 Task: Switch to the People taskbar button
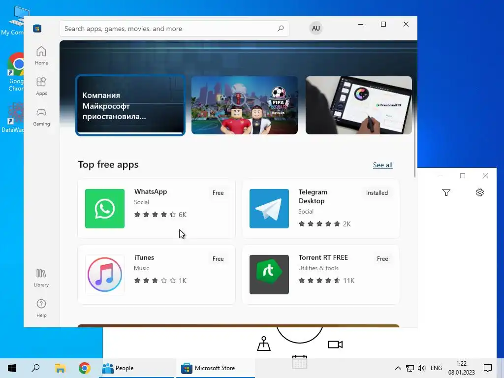[x=137, y=368]
